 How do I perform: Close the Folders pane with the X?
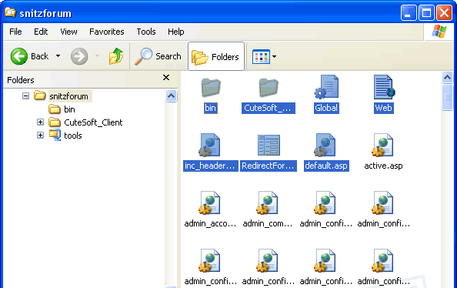pos(166,78)
